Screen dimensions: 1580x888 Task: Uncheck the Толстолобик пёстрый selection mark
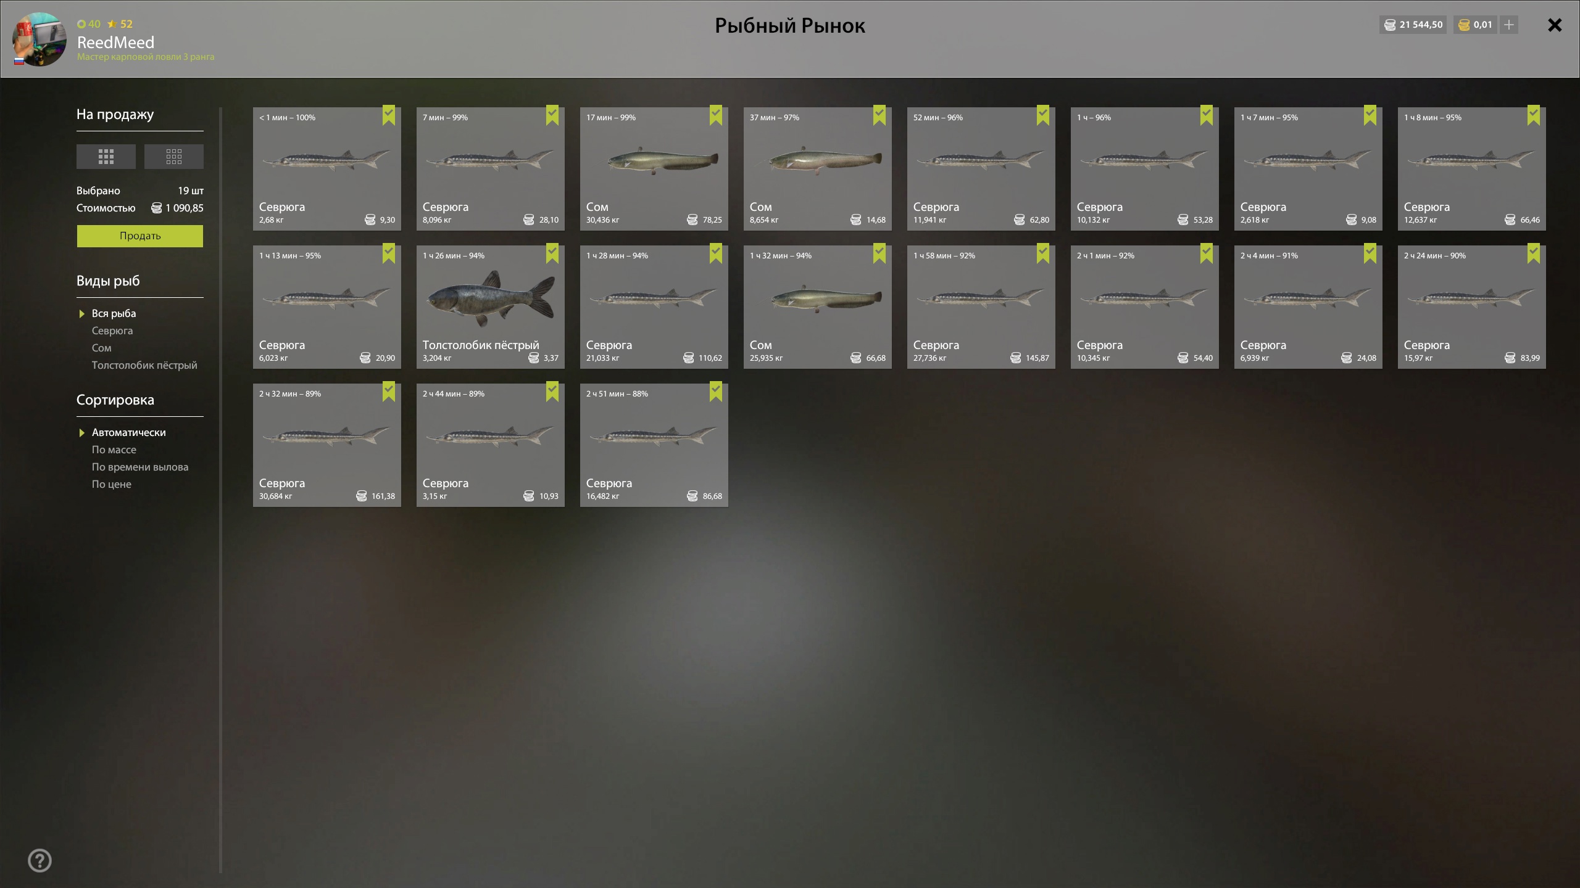(x=552, y=253)
